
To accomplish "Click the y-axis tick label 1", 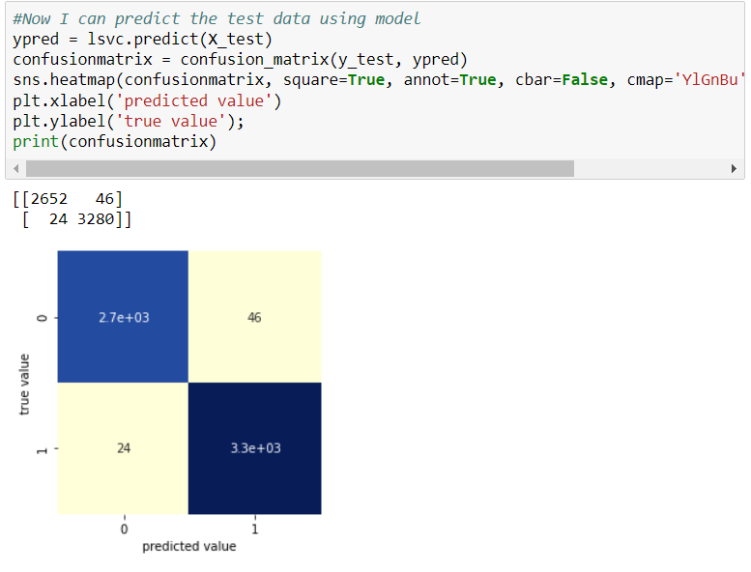I will (x=43, y=449).
